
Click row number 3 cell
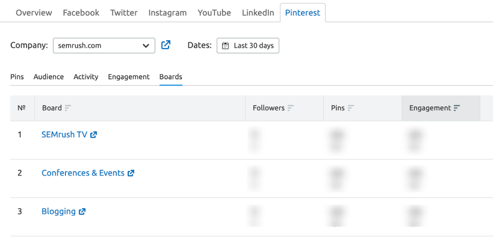click(20, 212)
